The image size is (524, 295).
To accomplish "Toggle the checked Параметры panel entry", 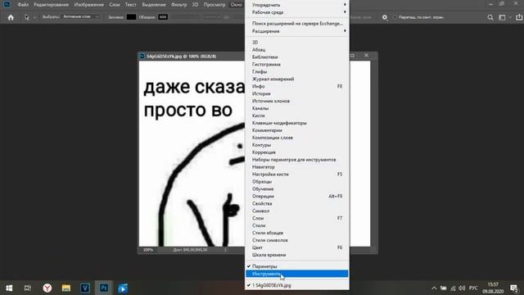I will click(296, 266).
